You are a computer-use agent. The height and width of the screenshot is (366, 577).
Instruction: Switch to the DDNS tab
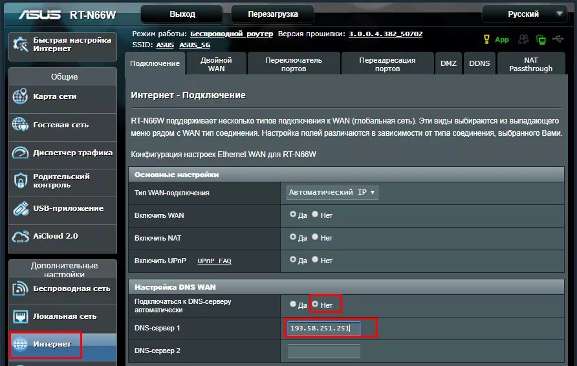tap(479, 63)
